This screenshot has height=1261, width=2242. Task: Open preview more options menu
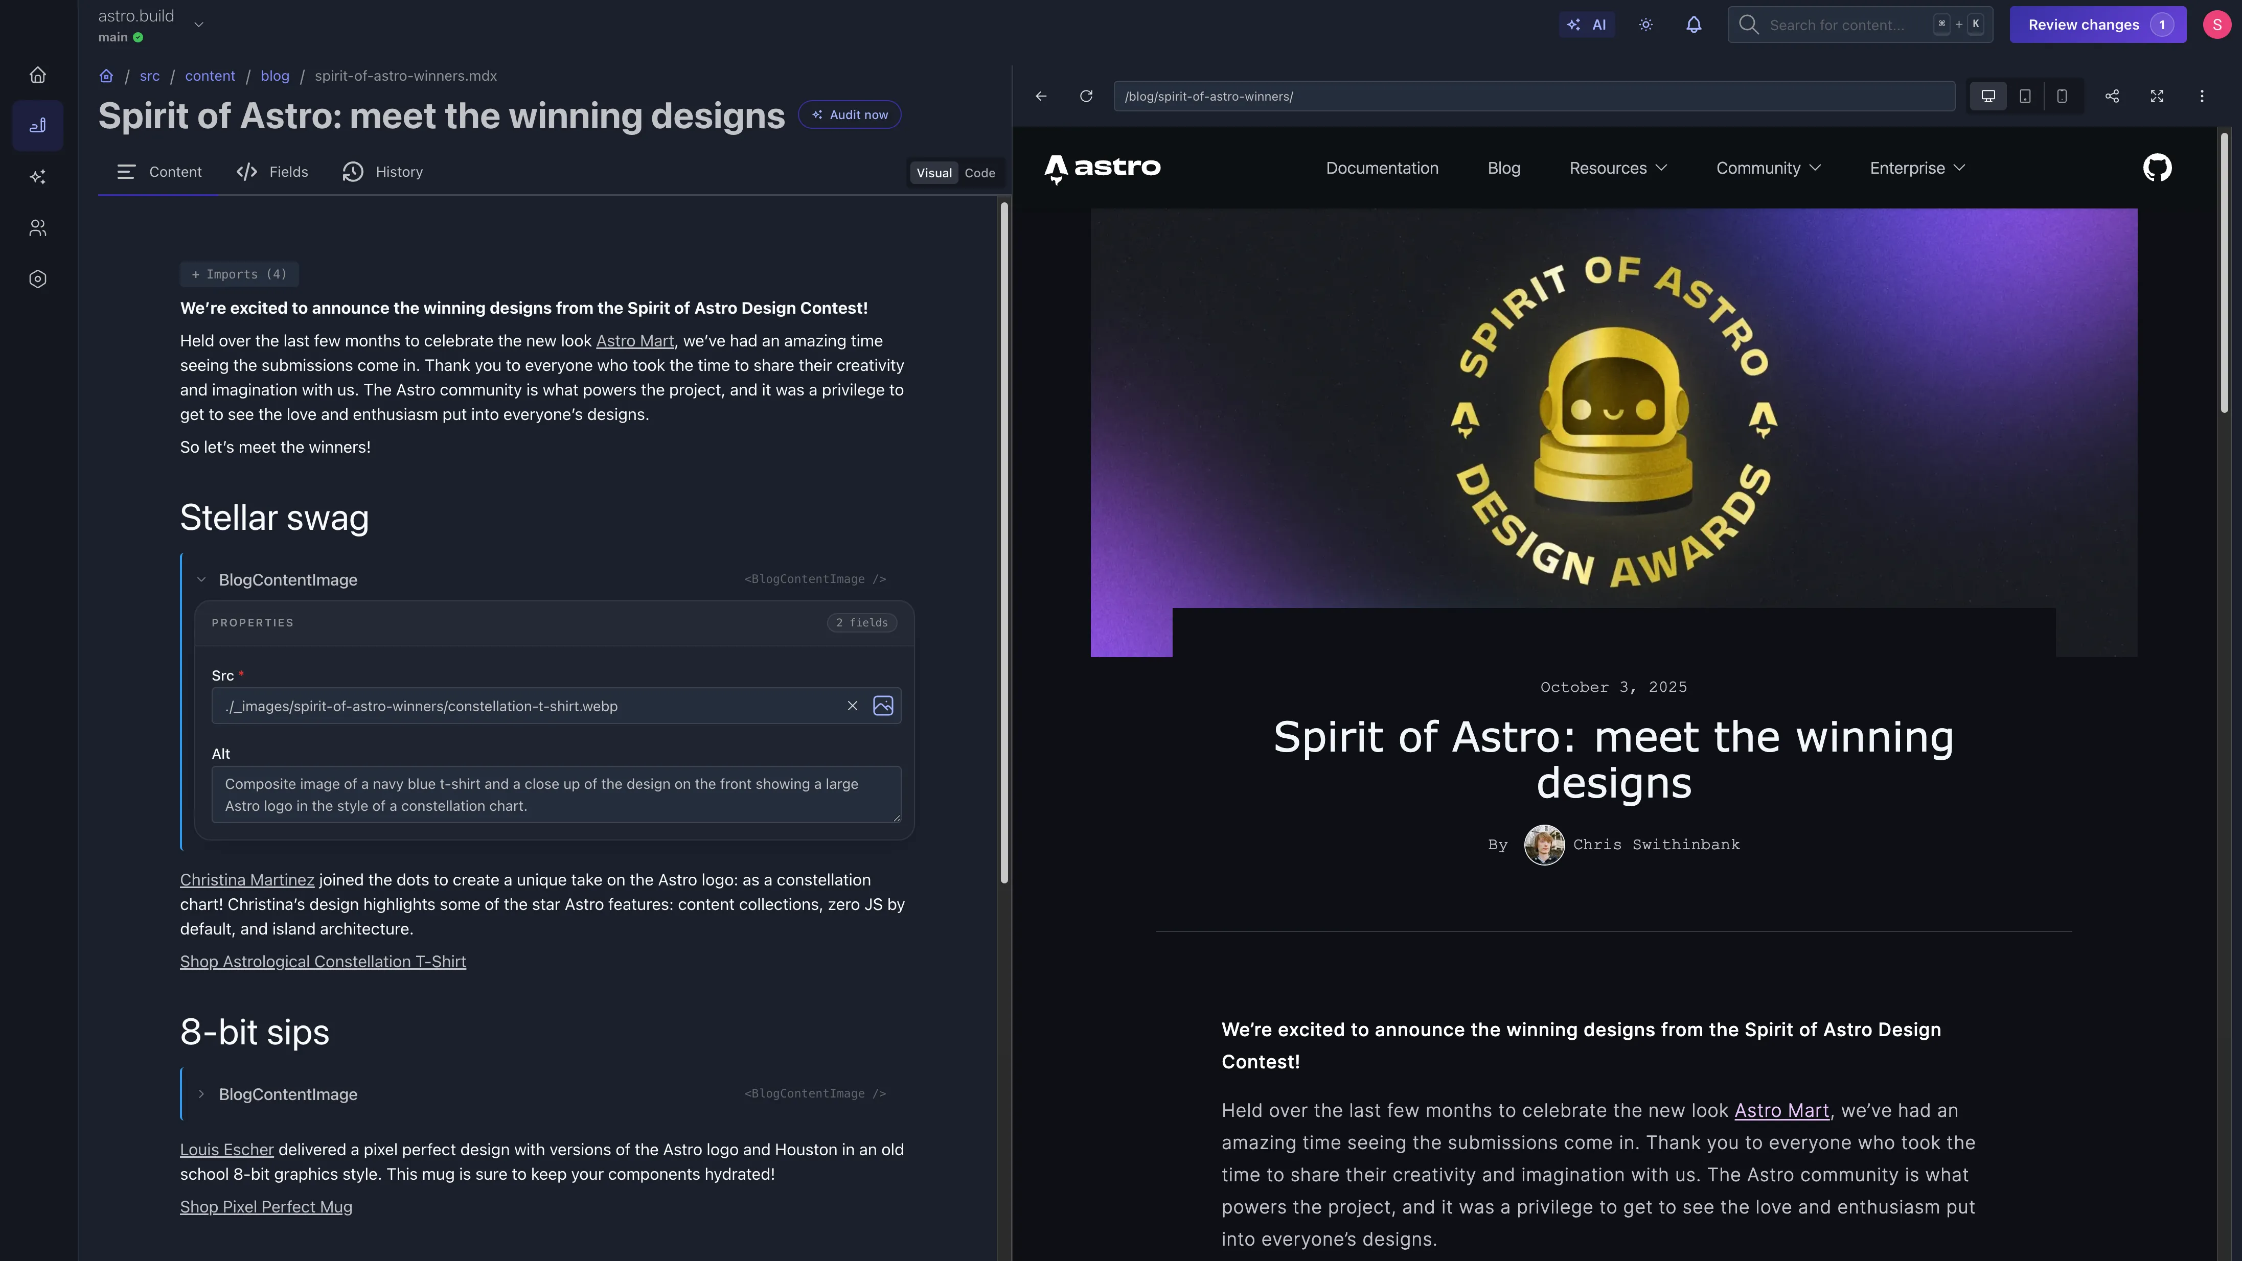click(x=2202, y=96)
